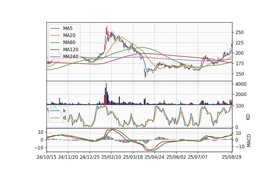258x185 pixels.
Task: Click the 25/02/10 date axis label
Action: point(111,157)
